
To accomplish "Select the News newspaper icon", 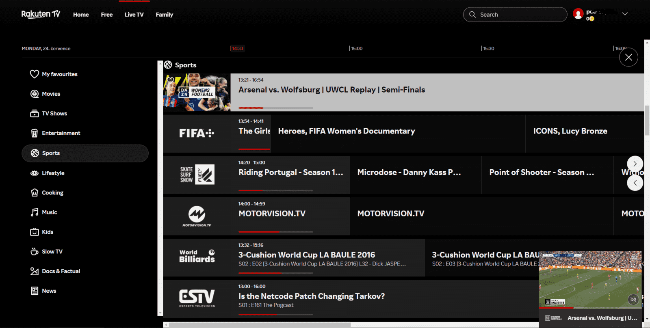I will point(35,291).
